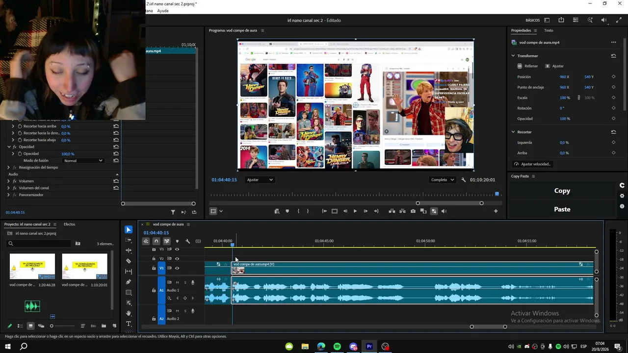
Task: Add a marker in the timeline
Action: click(177, 241)
